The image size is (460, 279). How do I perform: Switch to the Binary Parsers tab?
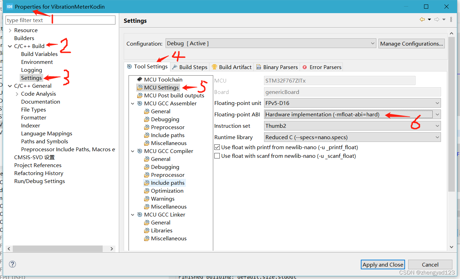pyautogui.click(x=277, y=67)
